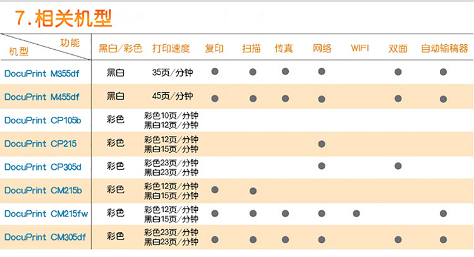Screen dimensions: 474x257
Task: Click the 扫描 dot for DocuPrint CM215b
Action: pyautogui.click(x=253, y=190)
